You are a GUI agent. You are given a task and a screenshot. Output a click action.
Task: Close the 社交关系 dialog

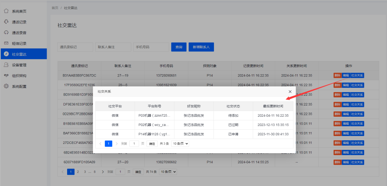click(x=290, y=91)
